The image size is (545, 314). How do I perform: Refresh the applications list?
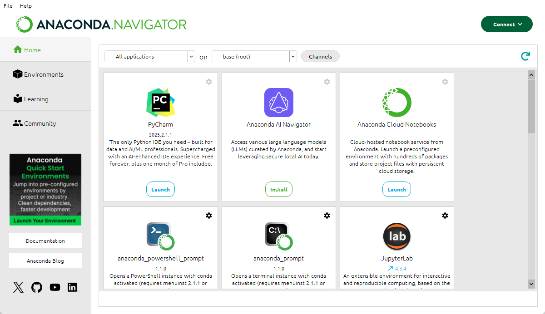coord(525,56)
